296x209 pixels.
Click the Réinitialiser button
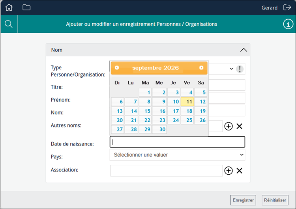275,200
